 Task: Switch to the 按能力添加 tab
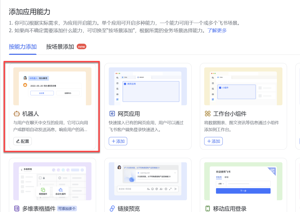[x=23, y=47]
